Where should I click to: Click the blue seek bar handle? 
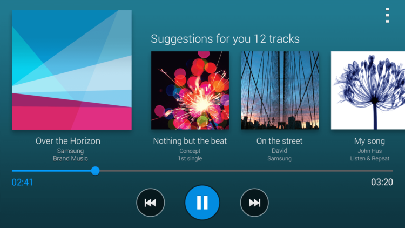coord(95,171)
